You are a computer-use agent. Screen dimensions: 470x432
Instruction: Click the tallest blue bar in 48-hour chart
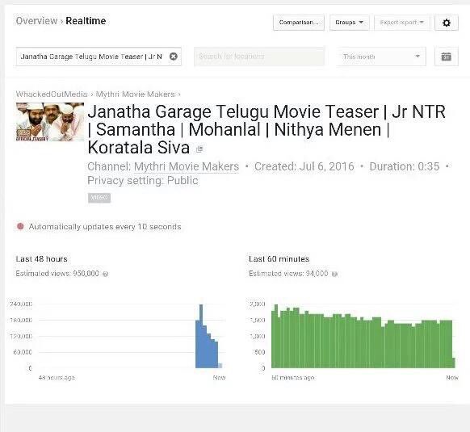click(201, 336)
